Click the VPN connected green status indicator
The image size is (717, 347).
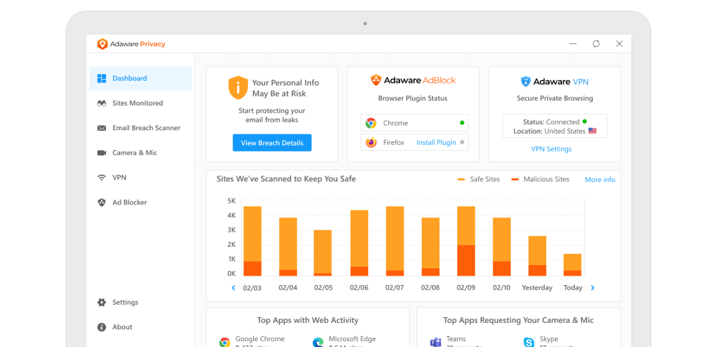pos(584,121)
